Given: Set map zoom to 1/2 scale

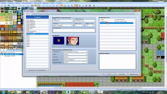Looking at the screenshot, I should point(65,5).
